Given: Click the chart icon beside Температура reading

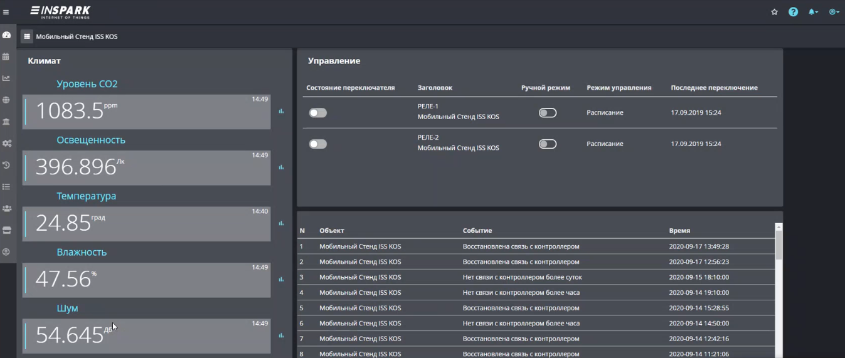Looking at the screenshot, I should pyautogui.click(x=281, y=224).
